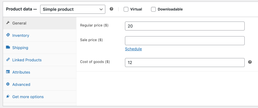Viewport: 258px width, 108px height.
Task: Click Cost of goods help tooltip icon
Action: [250, 62]
